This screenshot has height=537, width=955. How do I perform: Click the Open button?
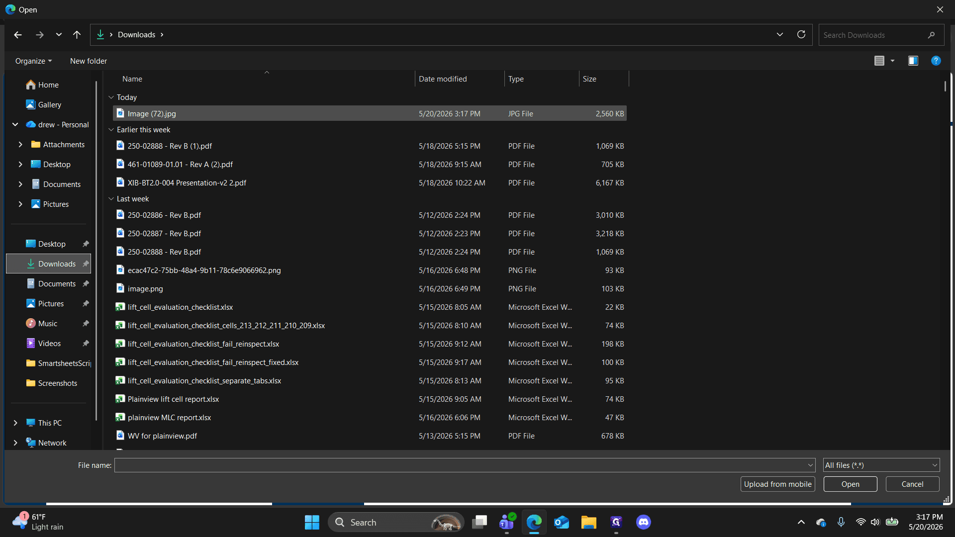click(850, 484)
